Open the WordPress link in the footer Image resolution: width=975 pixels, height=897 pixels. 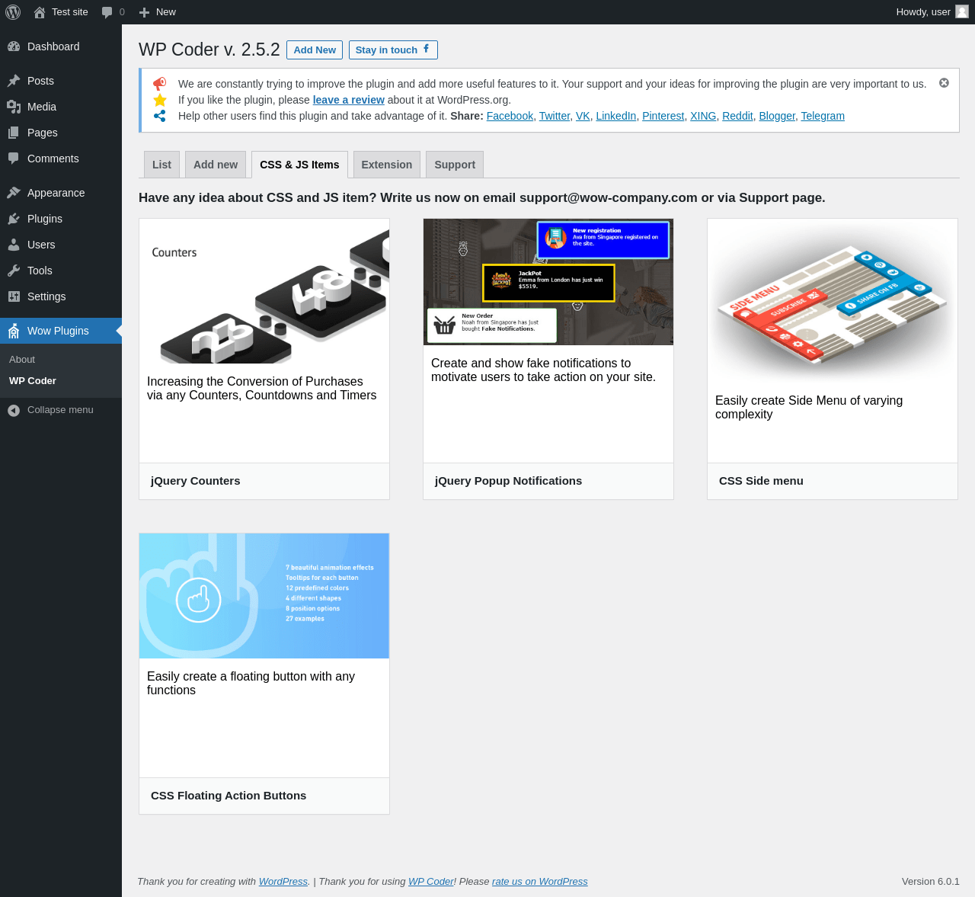[x=283, y=882]
